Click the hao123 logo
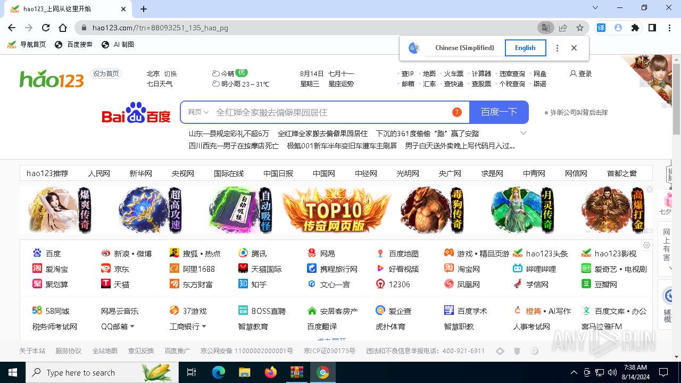Screen dimensions: 681x383 [x=52, y=79]
